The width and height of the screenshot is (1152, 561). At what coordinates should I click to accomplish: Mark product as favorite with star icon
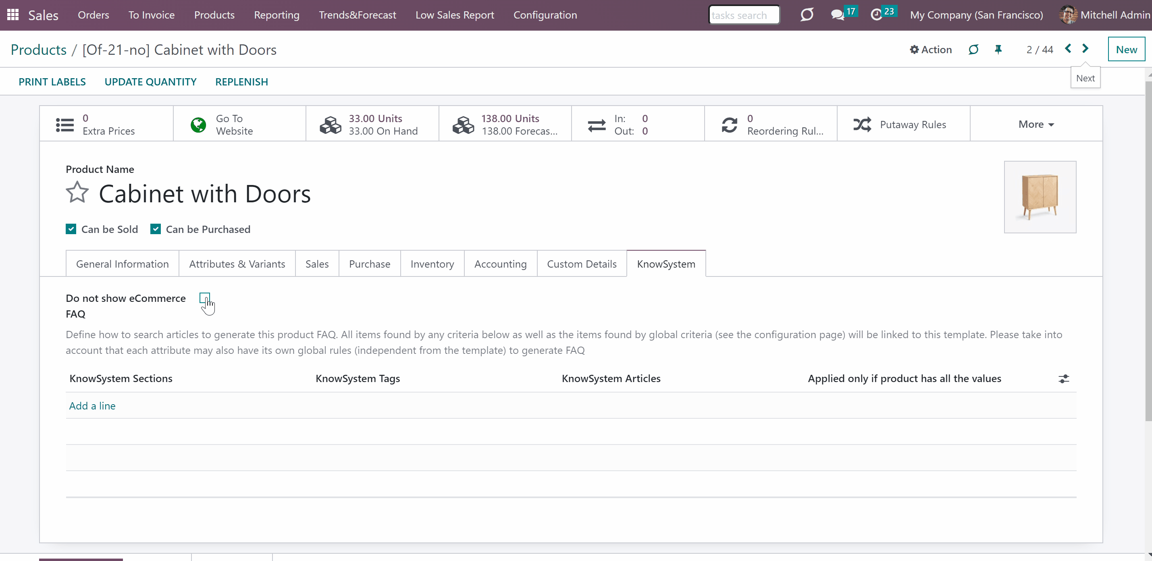coord(77,192)
